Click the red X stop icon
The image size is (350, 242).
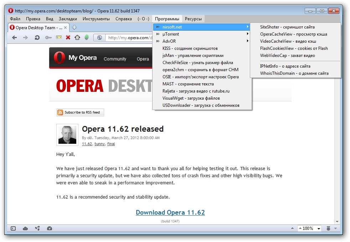coord(68,37)
